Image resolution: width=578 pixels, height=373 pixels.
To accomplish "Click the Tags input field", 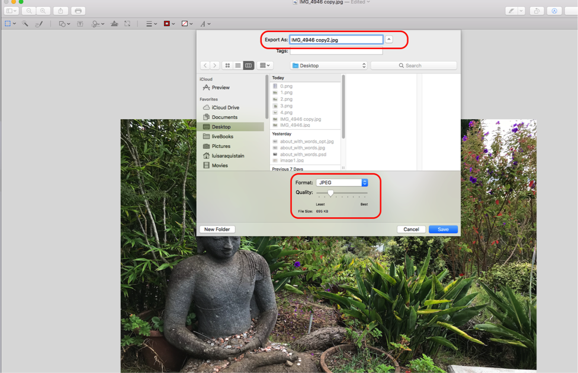I will [x=336, y=52].
